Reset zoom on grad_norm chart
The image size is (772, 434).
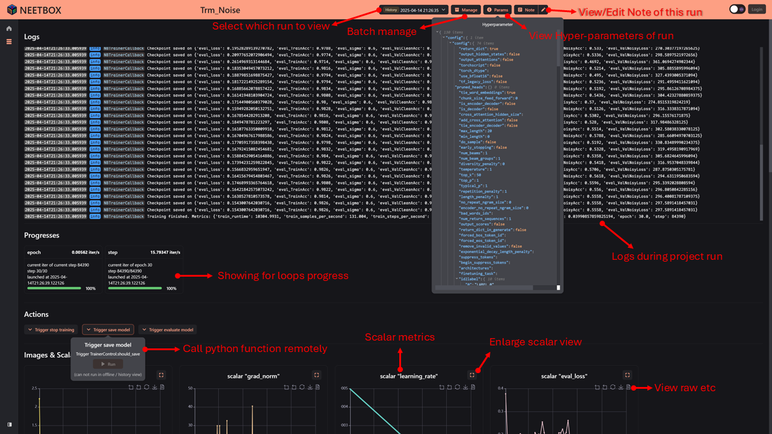(x=294, y=387)
